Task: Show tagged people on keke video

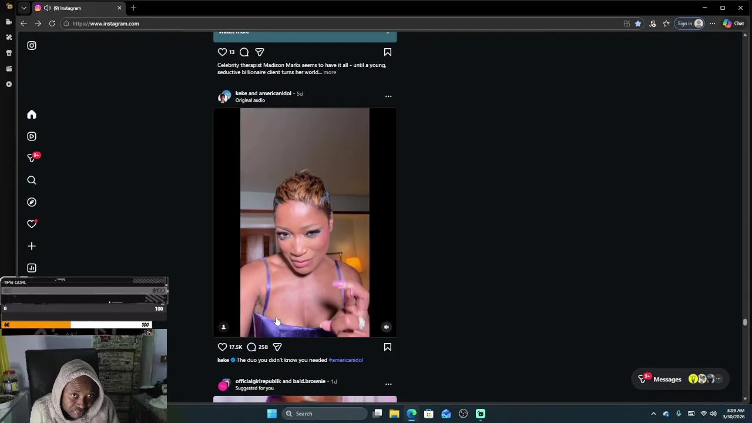Action: [x=223, y=327]
